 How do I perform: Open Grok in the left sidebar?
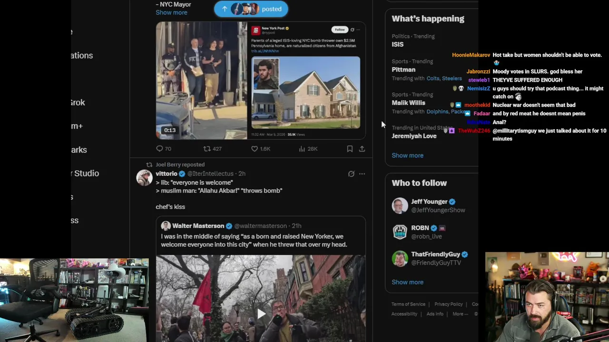coord(78,103)
